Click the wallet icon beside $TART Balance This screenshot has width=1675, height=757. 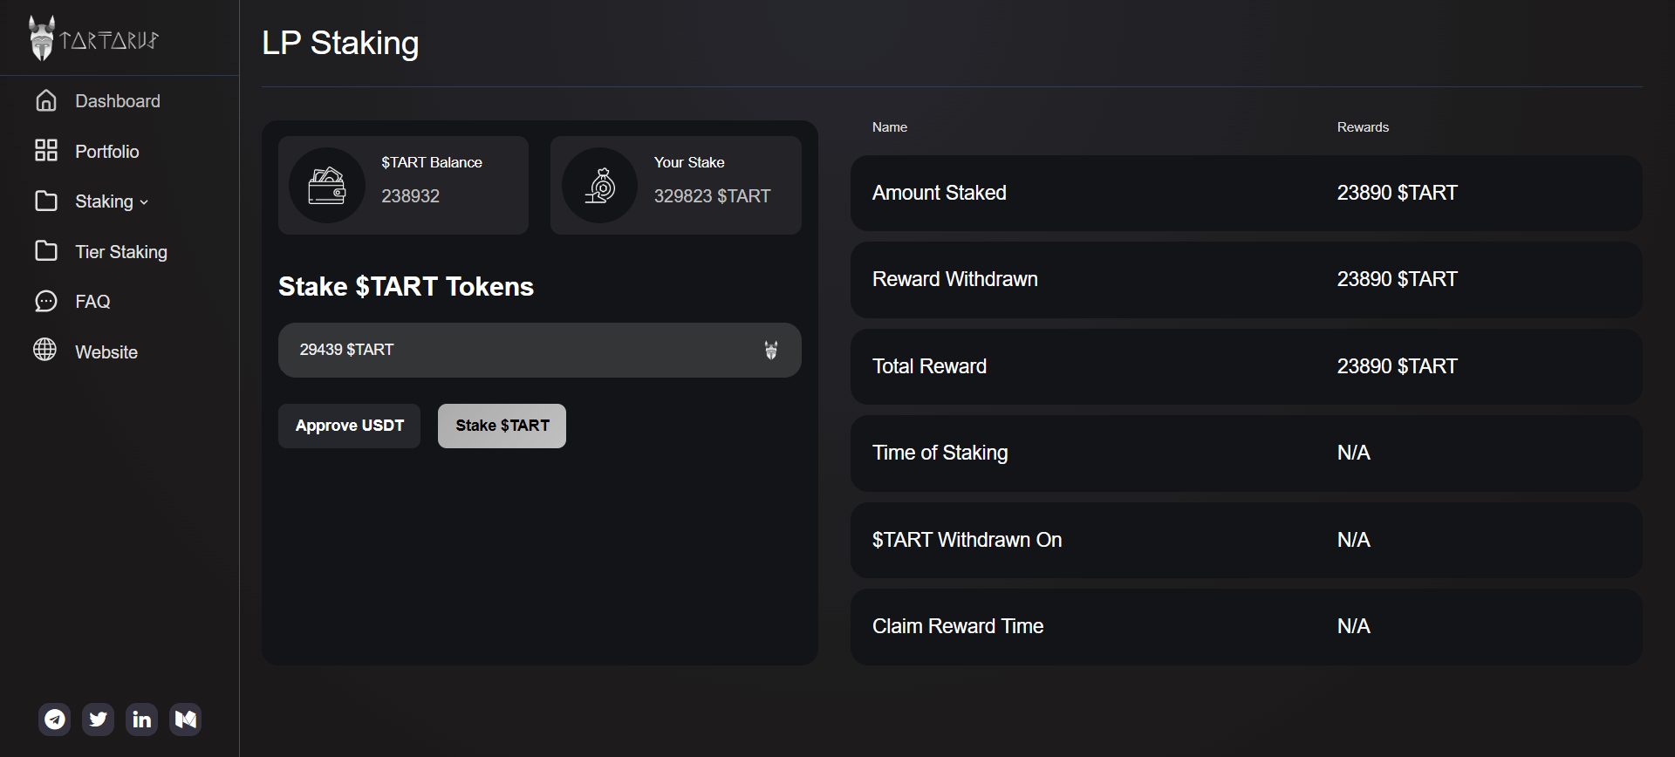tap(327, 186)
